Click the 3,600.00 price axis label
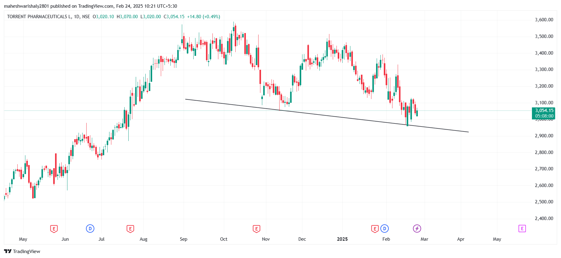This screenshot has height=258, width=561. click(x=544, y=20)
